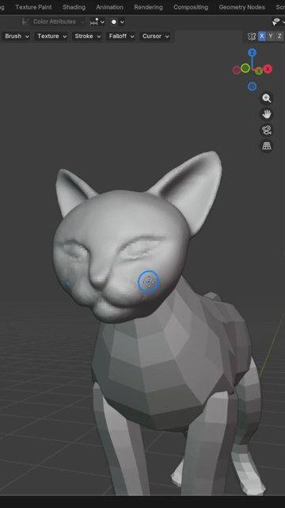The height and width of the screenshot is (508, 285).
Task: Switch to the Texture Paint workspace tab
Action: point(33,7)
